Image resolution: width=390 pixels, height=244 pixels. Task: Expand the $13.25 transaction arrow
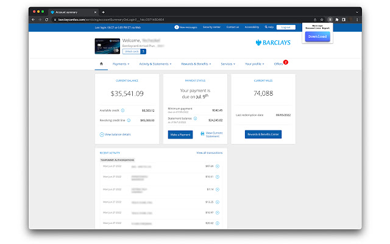click(x=218, y=202)
